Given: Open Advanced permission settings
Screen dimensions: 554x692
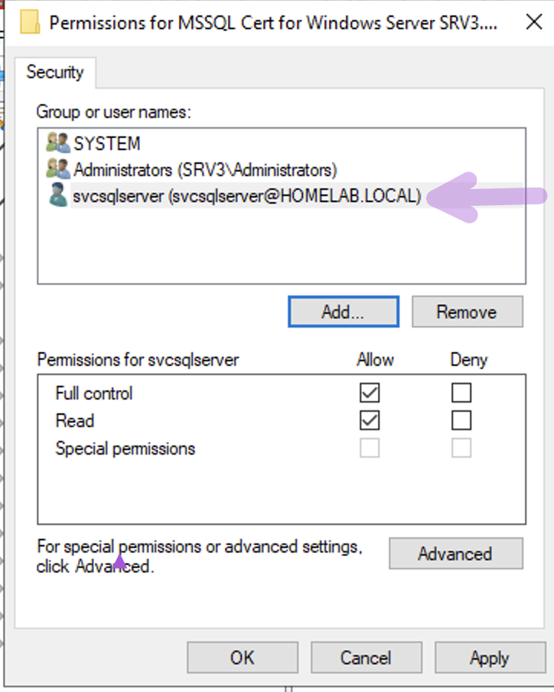Looking at the screenshot, I should [455, 553].
